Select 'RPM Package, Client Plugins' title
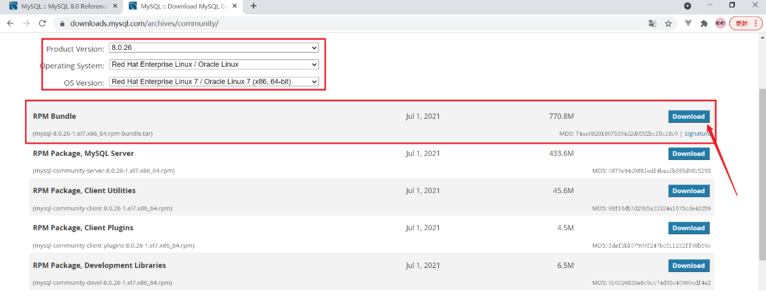 pyautogui.click(x=83, y=227)
